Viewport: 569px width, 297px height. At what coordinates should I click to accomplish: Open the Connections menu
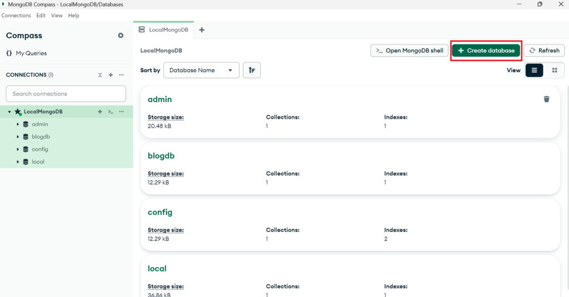coord(16,16)
